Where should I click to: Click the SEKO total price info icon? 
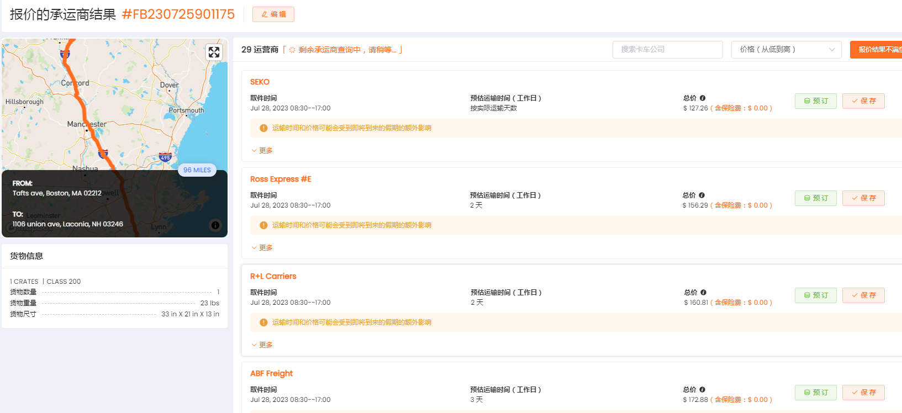[703, 98]
